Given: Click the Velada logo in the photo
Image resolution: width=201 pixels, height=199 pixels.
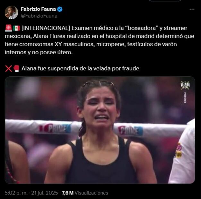Looking at the screenshot, I should [185, 85].
